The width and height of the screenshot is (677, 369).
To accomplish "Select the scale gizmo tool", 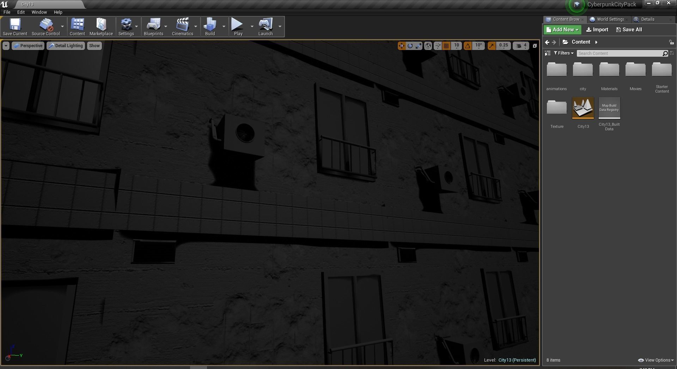I will pos(418,46).
